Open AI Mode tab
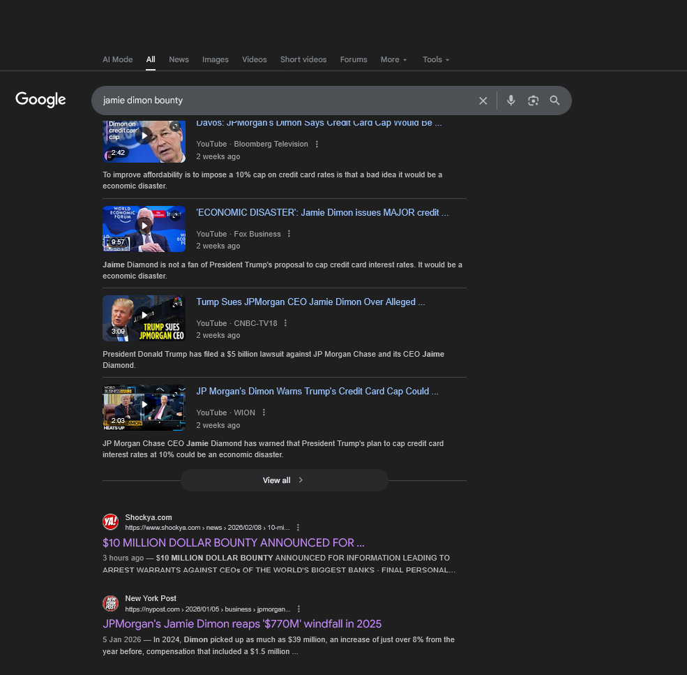Screen dimensions: 687x675 pos(117,59)
